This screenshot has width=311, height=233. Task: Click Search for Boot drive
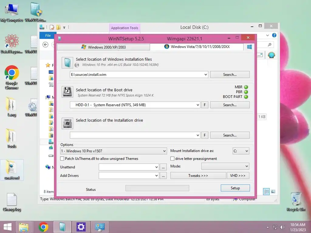click(x=230, y=105)
